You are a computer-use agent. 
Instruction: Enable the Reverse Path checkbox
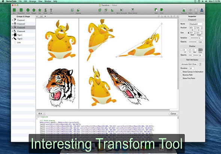(181, 75)
